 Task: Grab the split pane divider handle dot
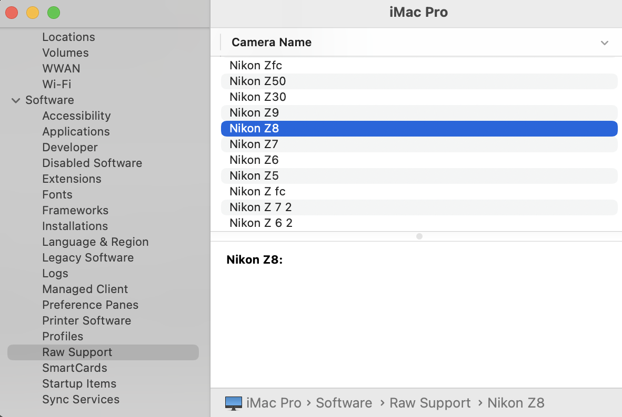click(419, 236)
